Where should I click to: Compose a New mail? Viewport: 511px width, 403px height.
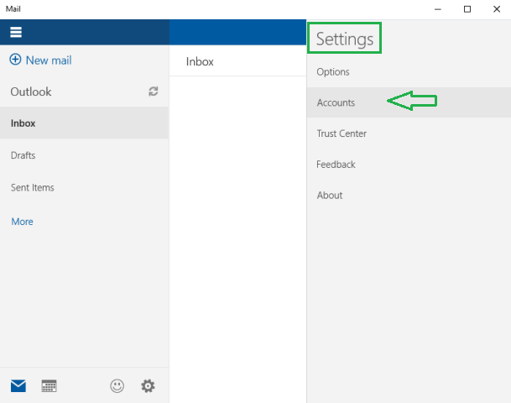41,60
